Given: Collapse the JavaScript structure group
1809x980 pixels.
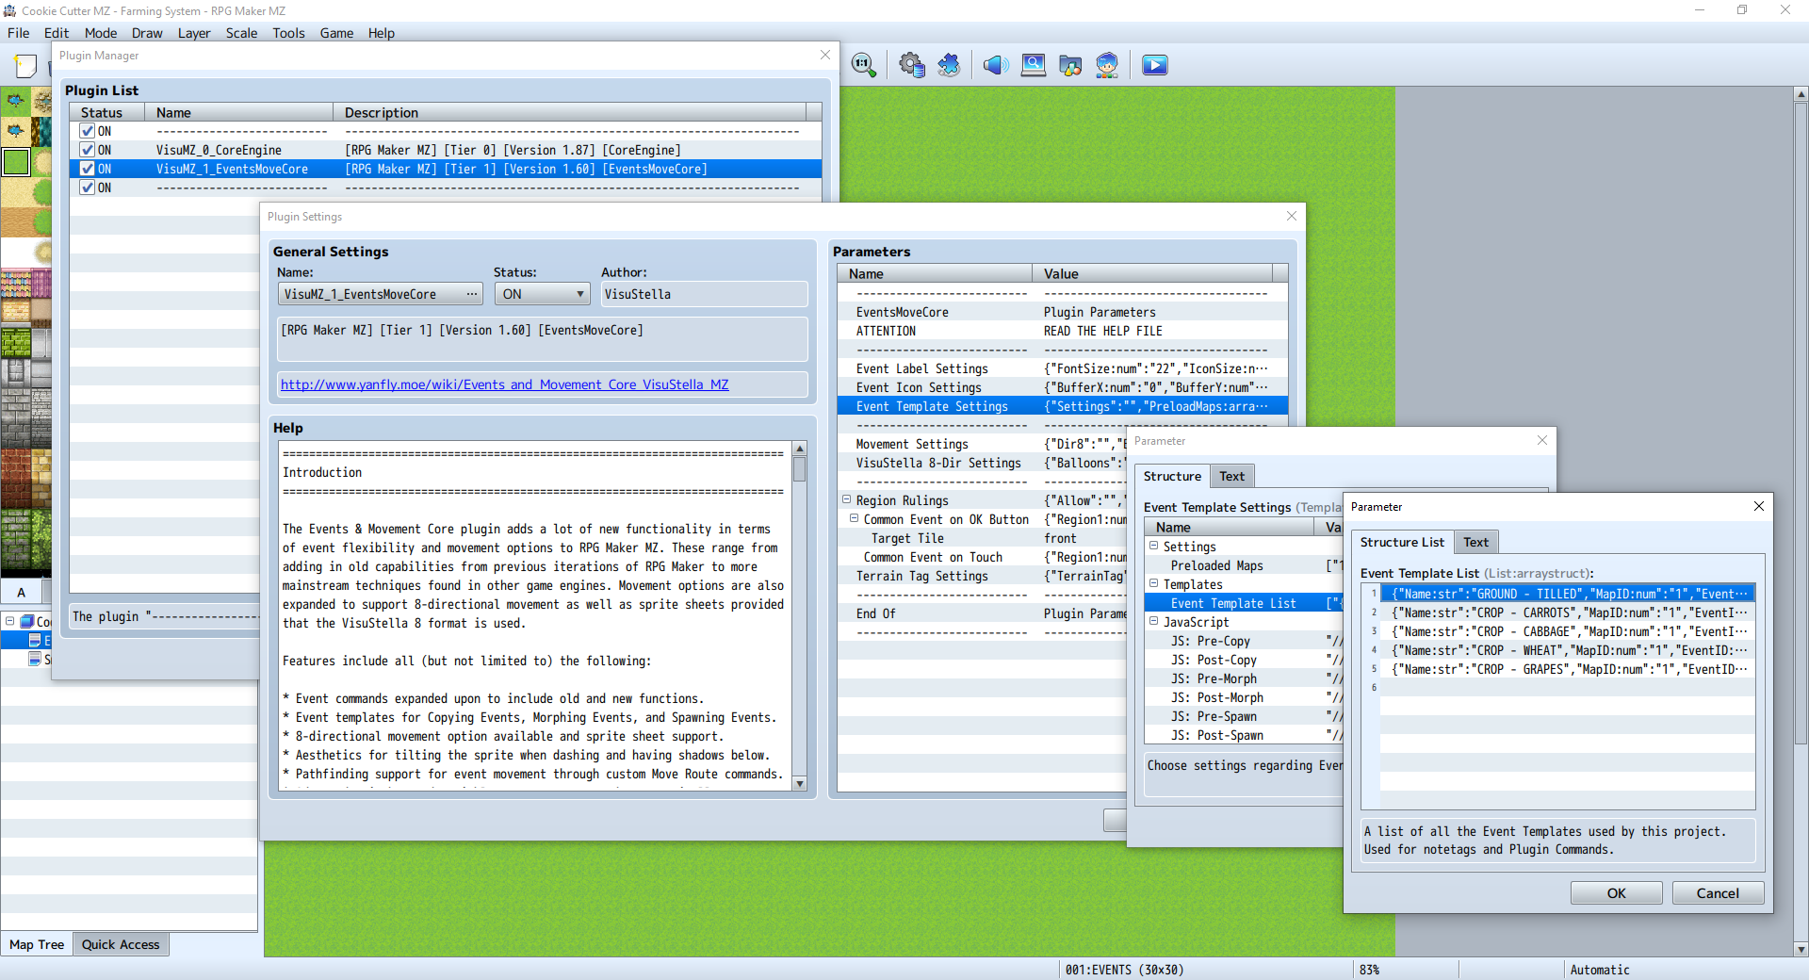Looking at the screenshot, I should coord(1153,621).
